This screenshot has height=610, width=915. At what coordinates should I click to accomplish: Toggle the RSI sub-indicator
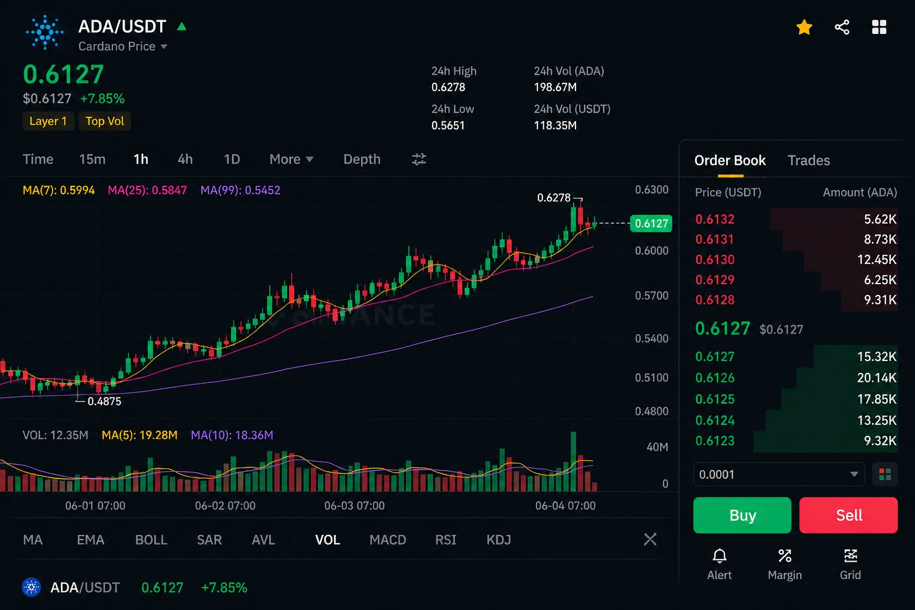click(x=446, y=540)
